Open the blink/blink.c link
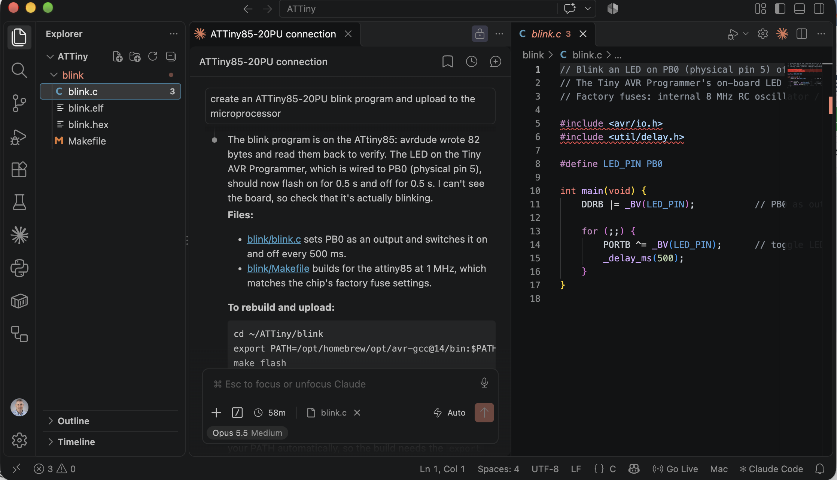The width and height of the screenshot is (837, 480). [x=274, y=239]
